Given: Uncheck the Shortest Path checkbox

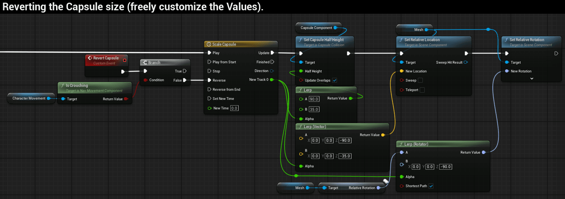Looking at the screenshot, I should coord(431,186).
